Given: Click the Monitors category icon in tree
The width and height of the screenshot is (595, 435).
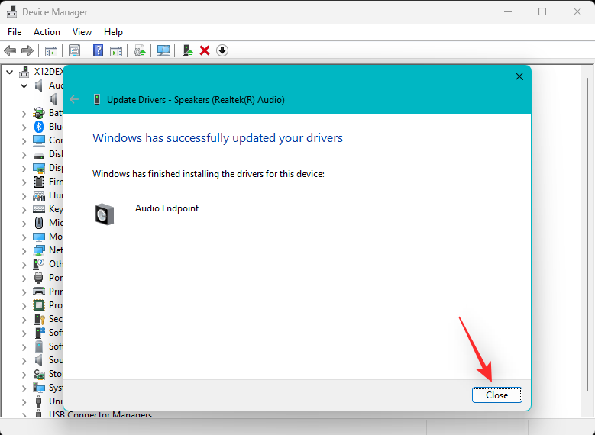Looking at the screenshot, I should click(39, 237).
